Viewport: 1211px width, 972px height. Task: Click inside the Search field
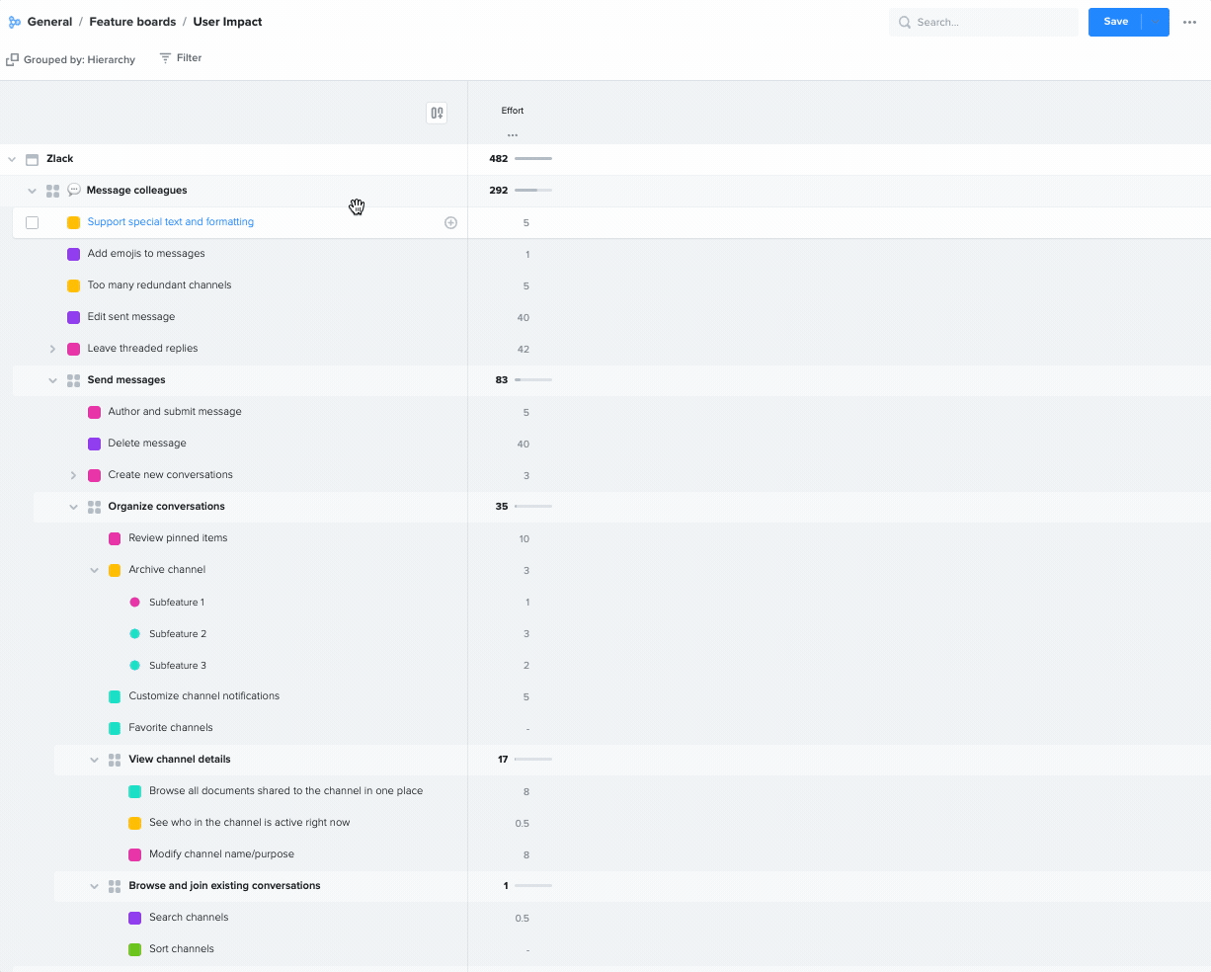point(983,21)
